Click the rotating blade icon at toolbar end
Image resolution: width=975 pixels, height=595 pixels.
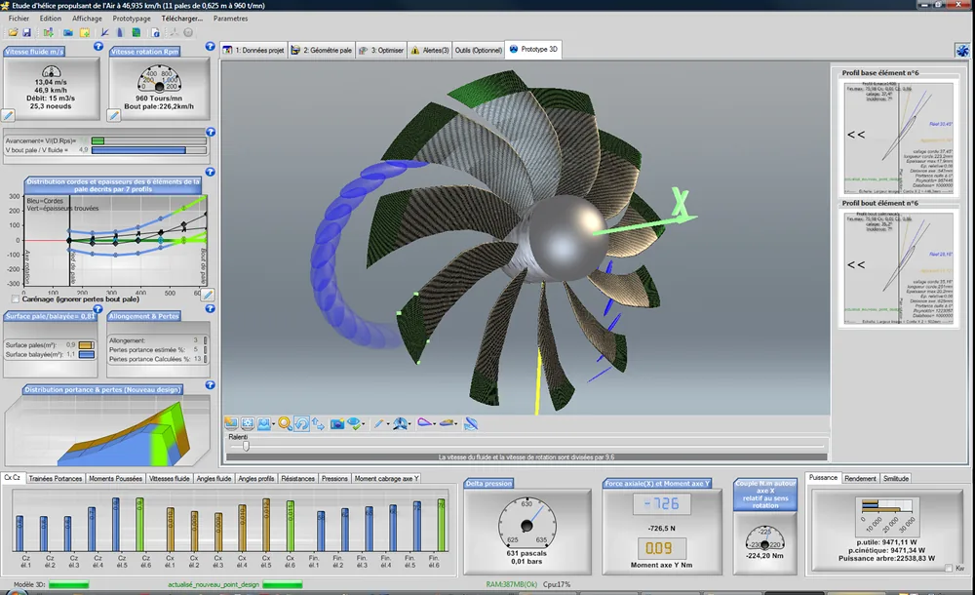[471, 423]
